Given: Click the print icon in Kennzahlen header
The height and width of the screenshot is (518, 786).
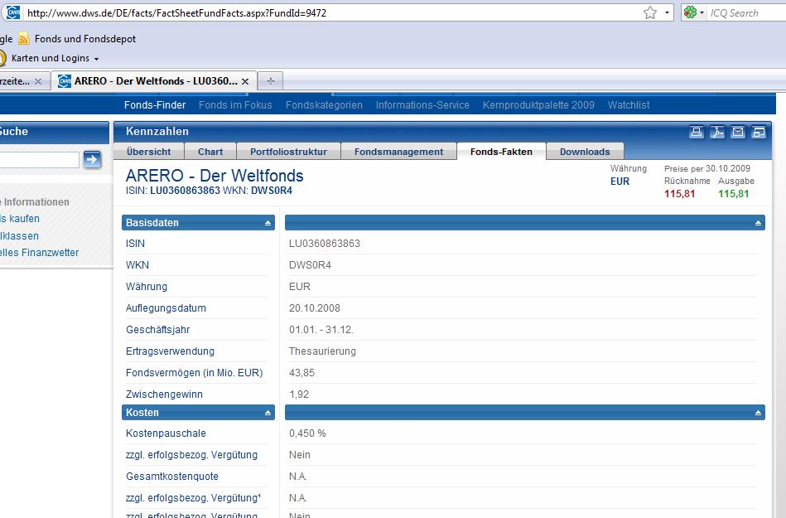Looking at the screenshot, I should click(697, 132).
